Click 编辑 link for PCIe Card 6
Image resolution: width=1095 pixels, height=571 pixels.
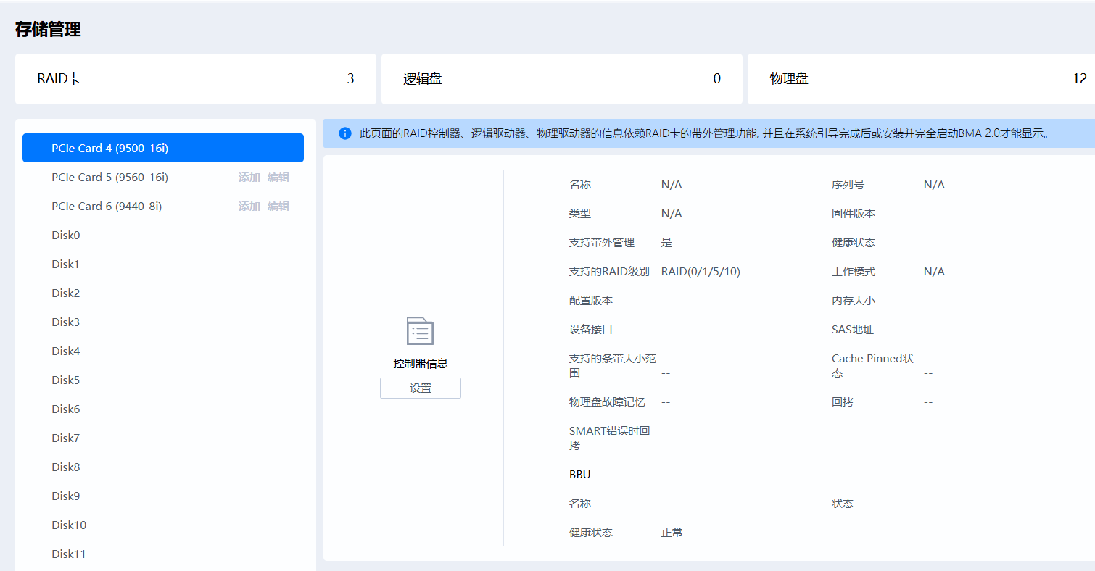[278, 207]
